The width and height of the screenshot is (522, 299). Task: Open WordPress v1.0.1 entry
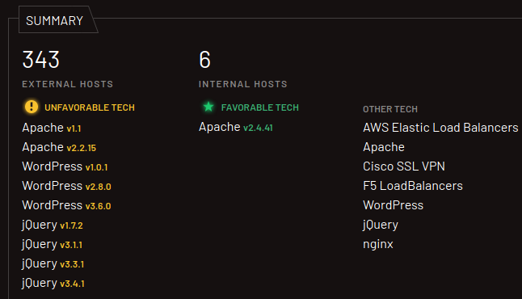click(65, 166)
